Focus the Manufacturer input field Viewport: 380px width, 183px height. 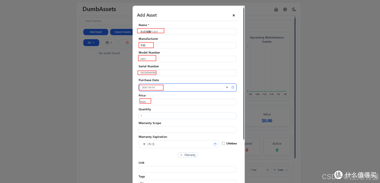pos(188,45)
